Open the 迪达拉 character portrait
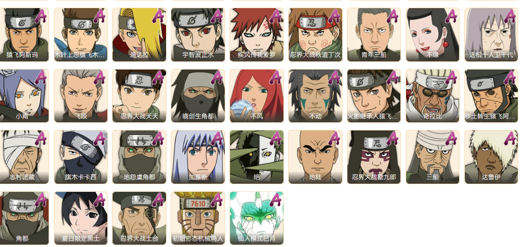The width and height of the screenshot is (525, 247). point(139,35)
